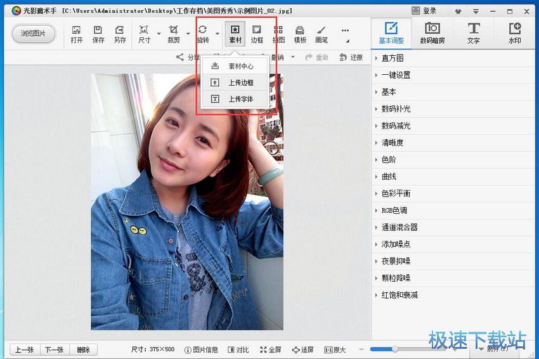Open the dropdown arrow next to 尺寸
539x359 pixels.
point(159,34)
